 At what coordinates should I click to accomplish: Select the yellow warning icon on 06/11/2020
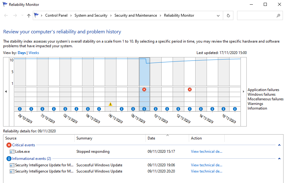point(110,104)
